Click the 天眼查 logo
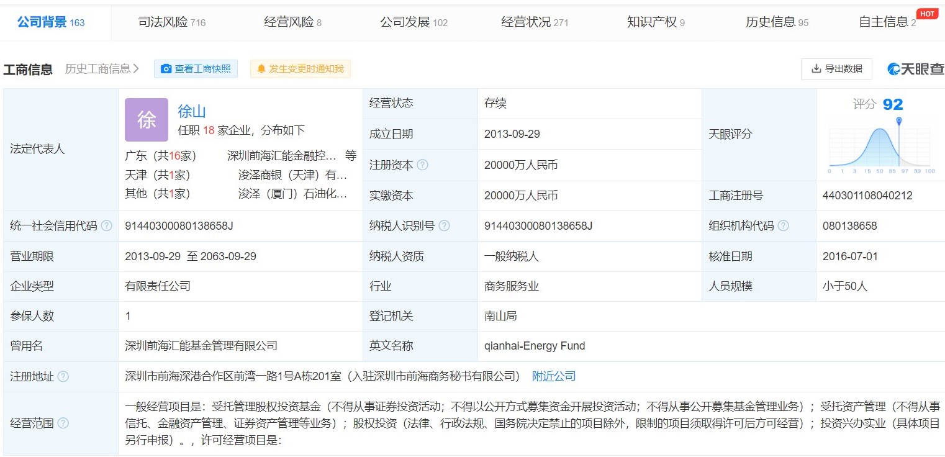This screenshot has height=457, width=945. coord(916,69)
